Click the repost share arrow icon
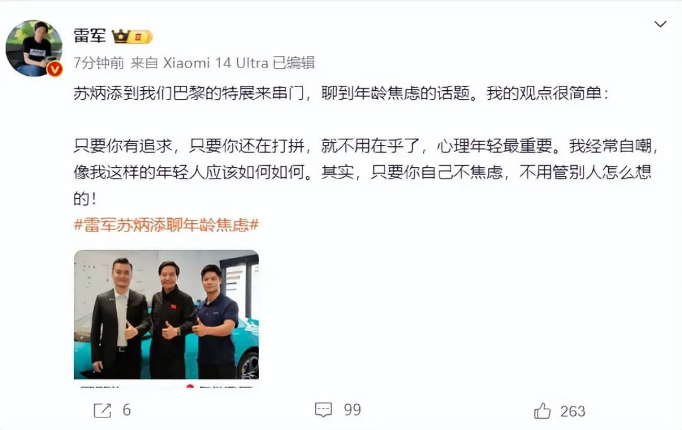 click(103, 410)
